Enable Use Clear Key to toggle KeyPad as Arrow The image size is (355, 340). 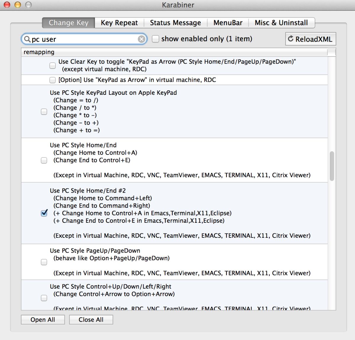[52, 65]
